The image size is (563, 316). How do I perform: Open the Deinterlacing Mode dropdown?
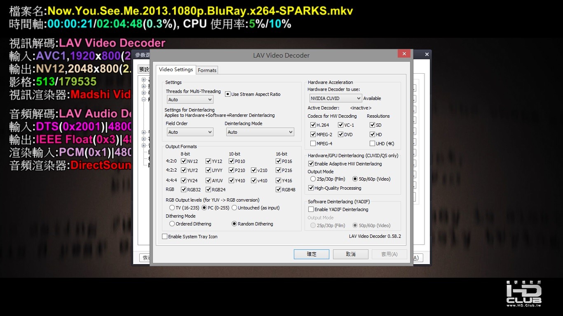click(260, 132)
